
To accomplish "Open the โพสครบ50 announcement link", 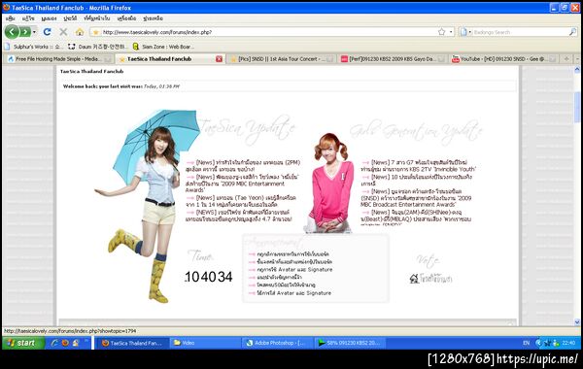I will [286, 285].
